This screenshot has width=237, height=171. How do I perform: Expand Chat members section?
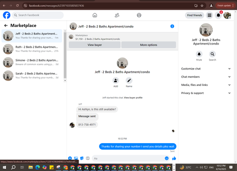click(x=206, y=77)
